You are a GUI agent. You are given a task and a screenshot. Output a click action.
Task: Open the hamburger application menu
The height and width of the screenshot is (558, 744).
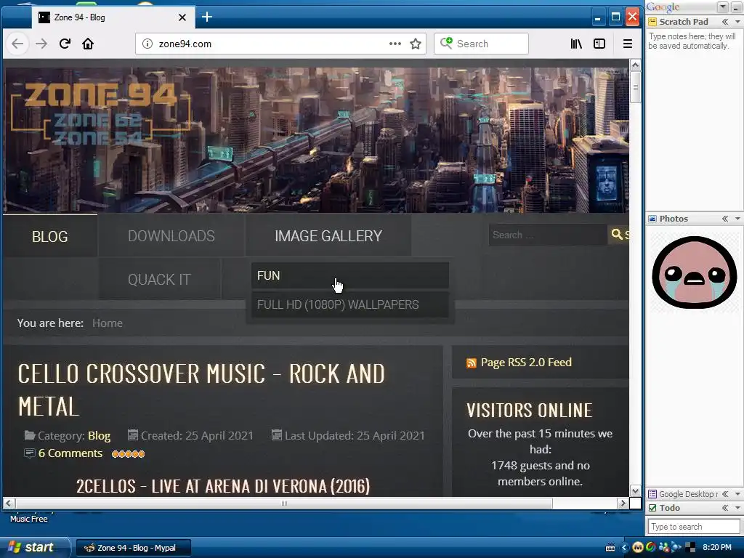627,44
